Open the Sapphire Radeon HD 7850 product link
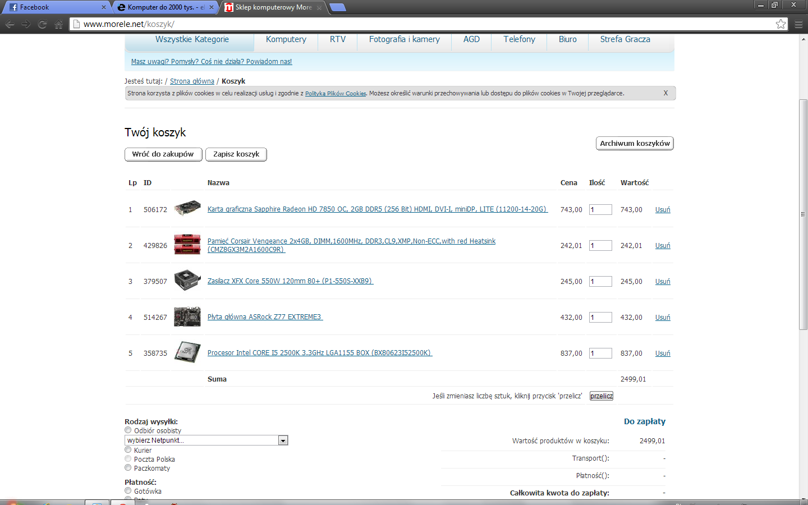This screenshot has width=808, height=505. [378, 209]
